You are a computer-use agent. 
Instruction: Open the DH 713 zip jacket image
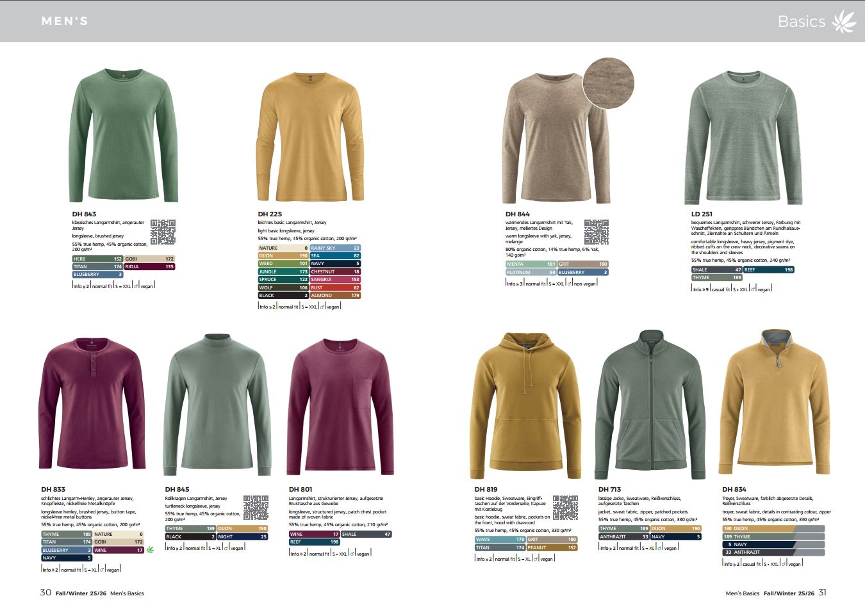(650, 405)
